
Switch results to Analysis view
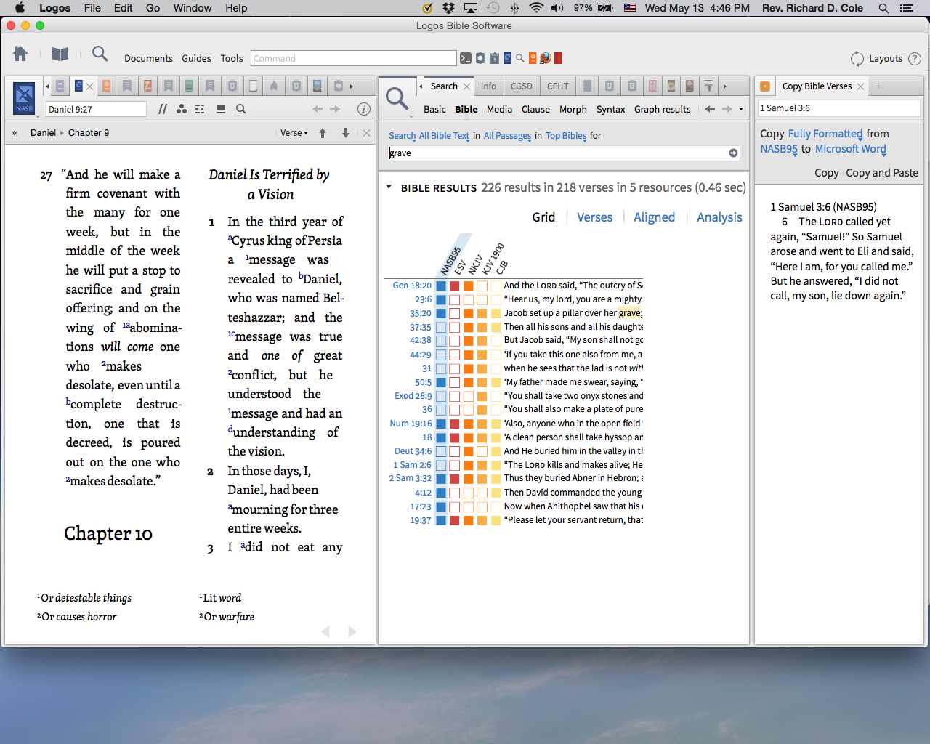coord(719,217)
